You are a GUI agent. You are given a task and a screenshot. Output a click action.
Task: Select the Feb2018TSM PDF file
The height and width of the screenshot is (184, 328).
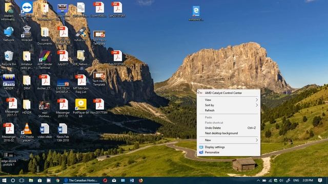click(x=117, y=58)
